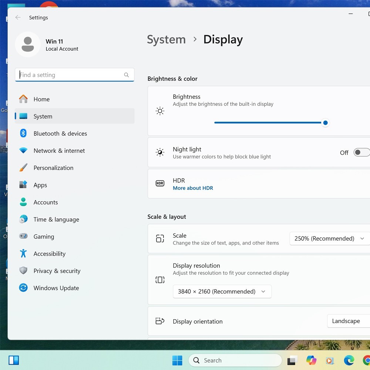Launch Microsoft Edge from the taskbar
The height and width of the screenshot is (370, 370).
coord(349,360)
